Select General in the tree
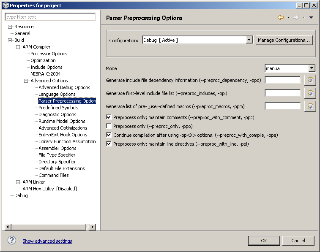 point(22,33)
